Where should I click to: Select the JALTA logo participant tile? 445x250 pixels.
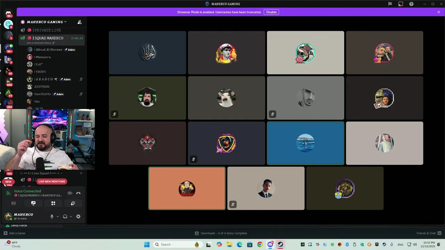pyautogui.click(x=147, y=143)
